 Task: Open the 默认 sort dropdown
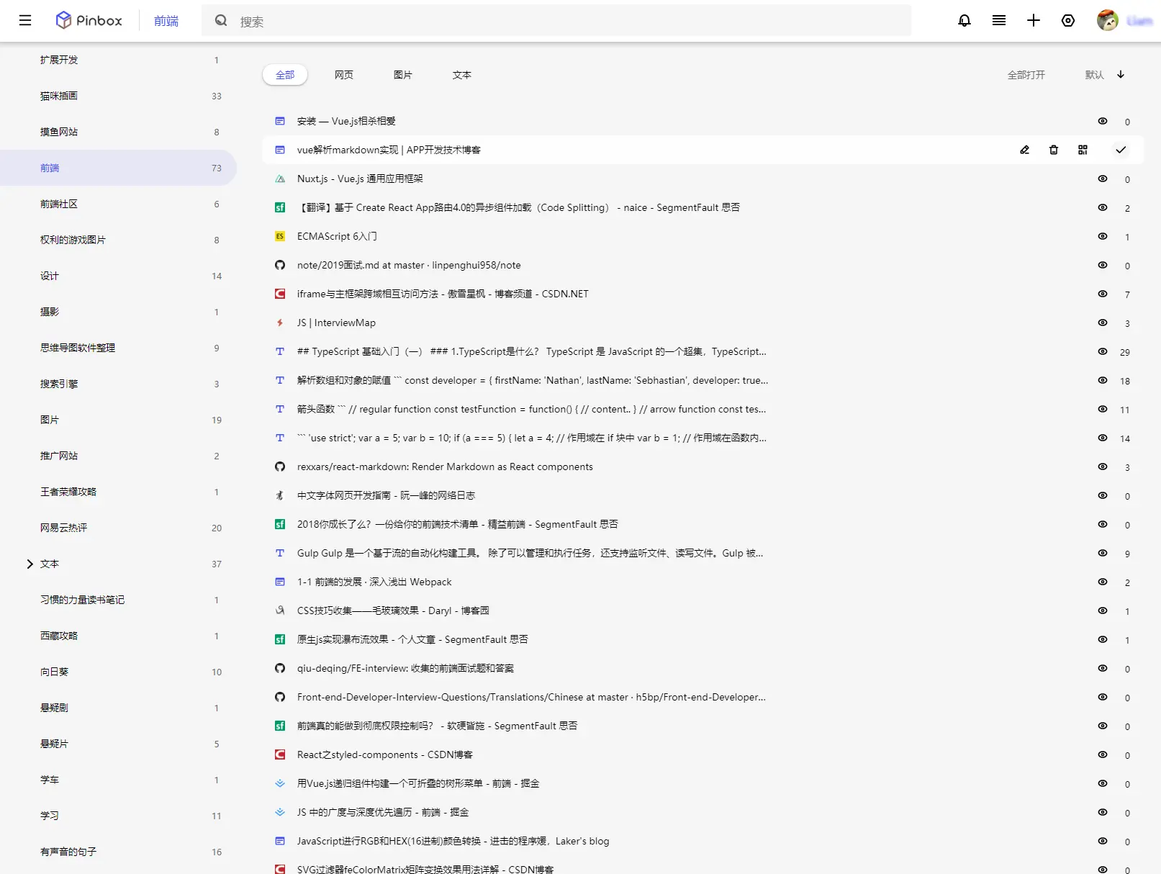[x=1094, y=75]
